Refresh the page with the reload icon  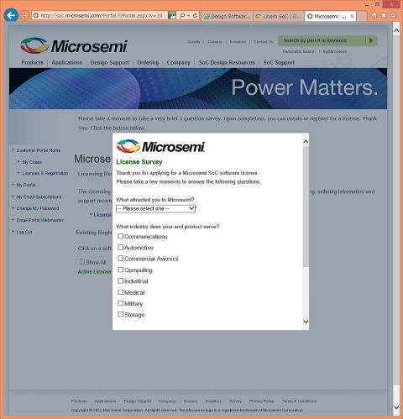click(195, 16)
